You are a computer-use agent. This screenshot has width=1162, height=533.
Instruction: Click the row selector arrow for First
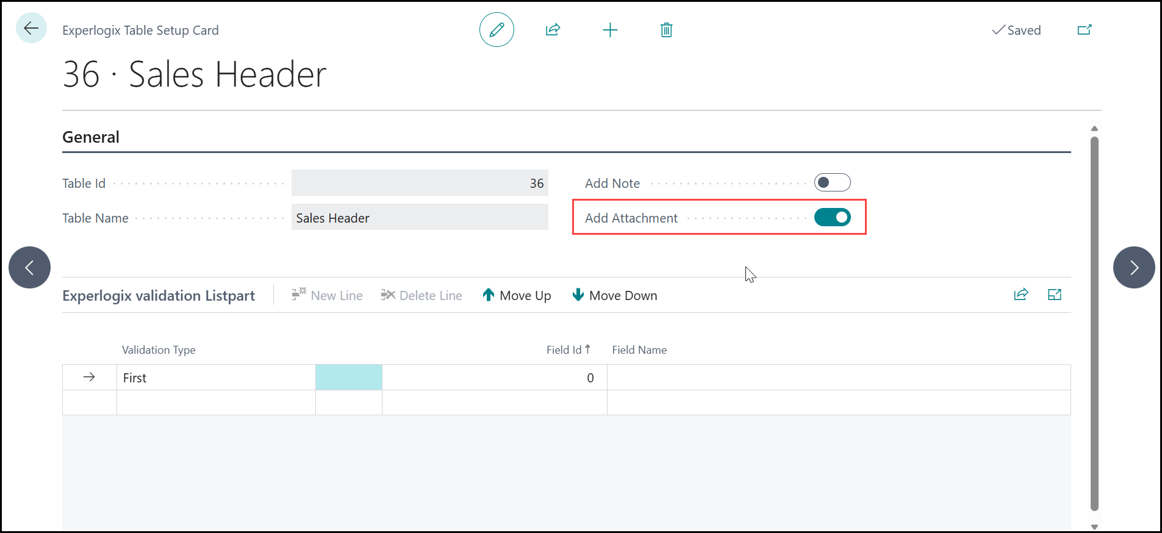pos(89,377)
